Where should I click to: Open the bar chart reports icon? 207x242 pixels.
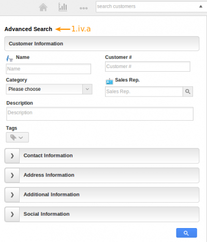(63, 7)
